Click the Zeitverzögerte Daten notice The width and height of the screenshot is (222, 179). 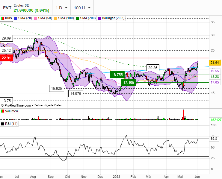48,105
